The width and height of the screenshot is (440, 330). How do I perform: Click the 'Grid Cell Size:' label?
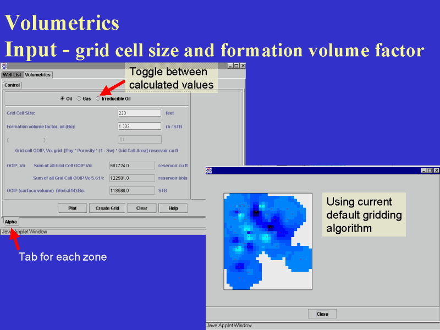[x=21, y=113]
